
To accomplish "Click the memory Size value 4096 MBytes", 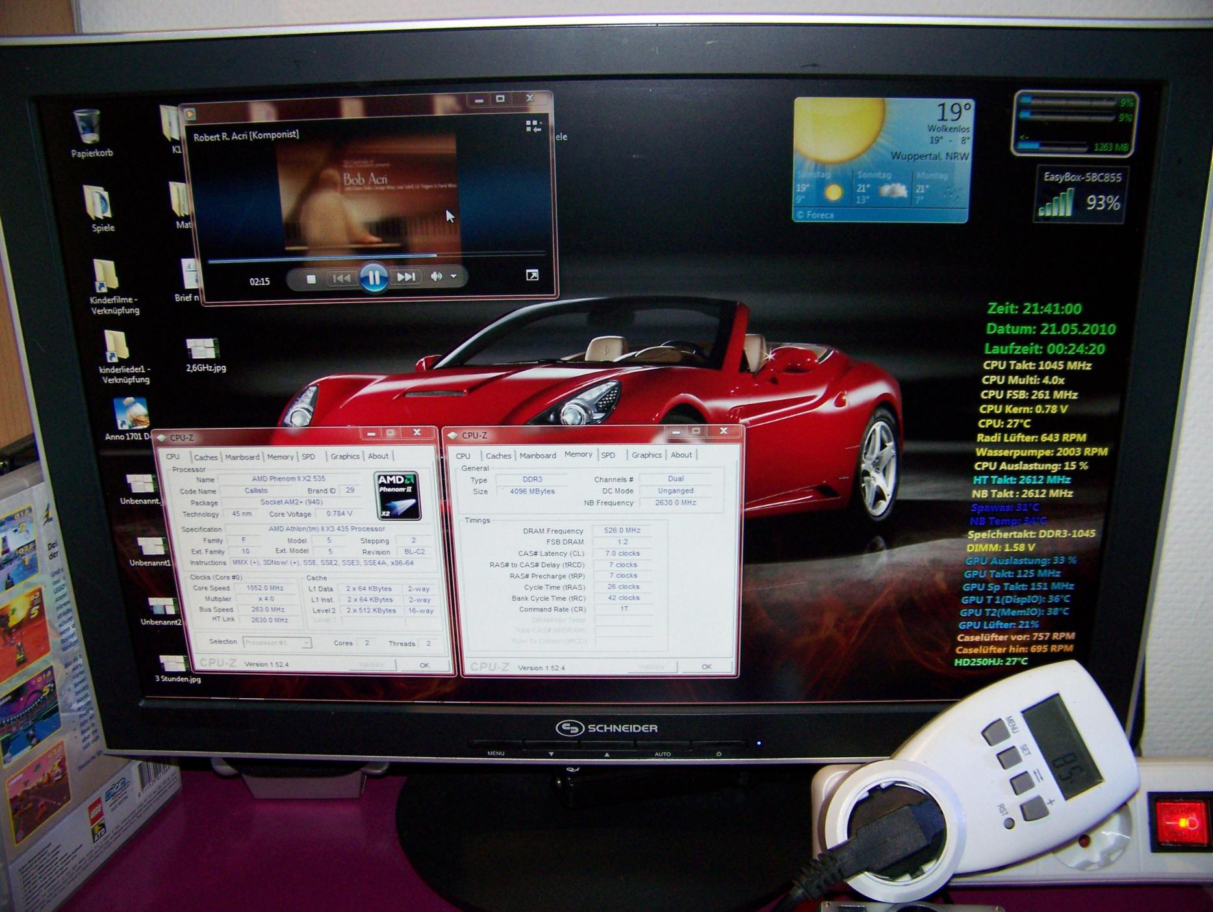I will coord(532,491).
